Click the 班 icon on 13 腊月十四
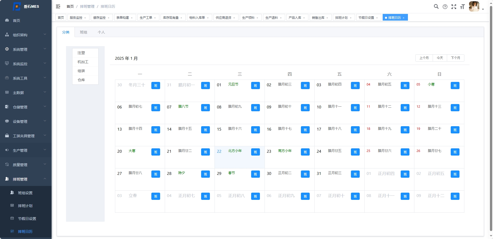The image size is (493, 239). pos(155,130)
